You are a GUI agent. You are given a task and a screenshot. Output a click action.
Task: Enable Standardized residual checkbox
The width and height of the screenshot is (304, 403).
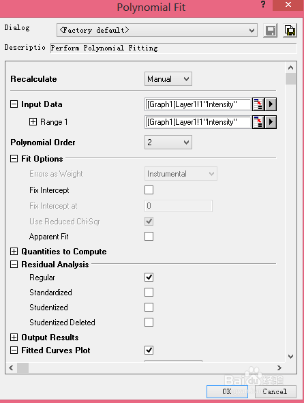tap(149, 293)
